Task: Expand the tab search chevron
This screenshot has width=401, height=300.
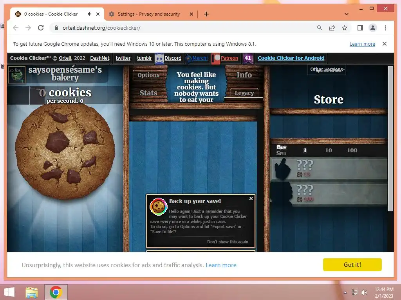Action: click(347, 14)
